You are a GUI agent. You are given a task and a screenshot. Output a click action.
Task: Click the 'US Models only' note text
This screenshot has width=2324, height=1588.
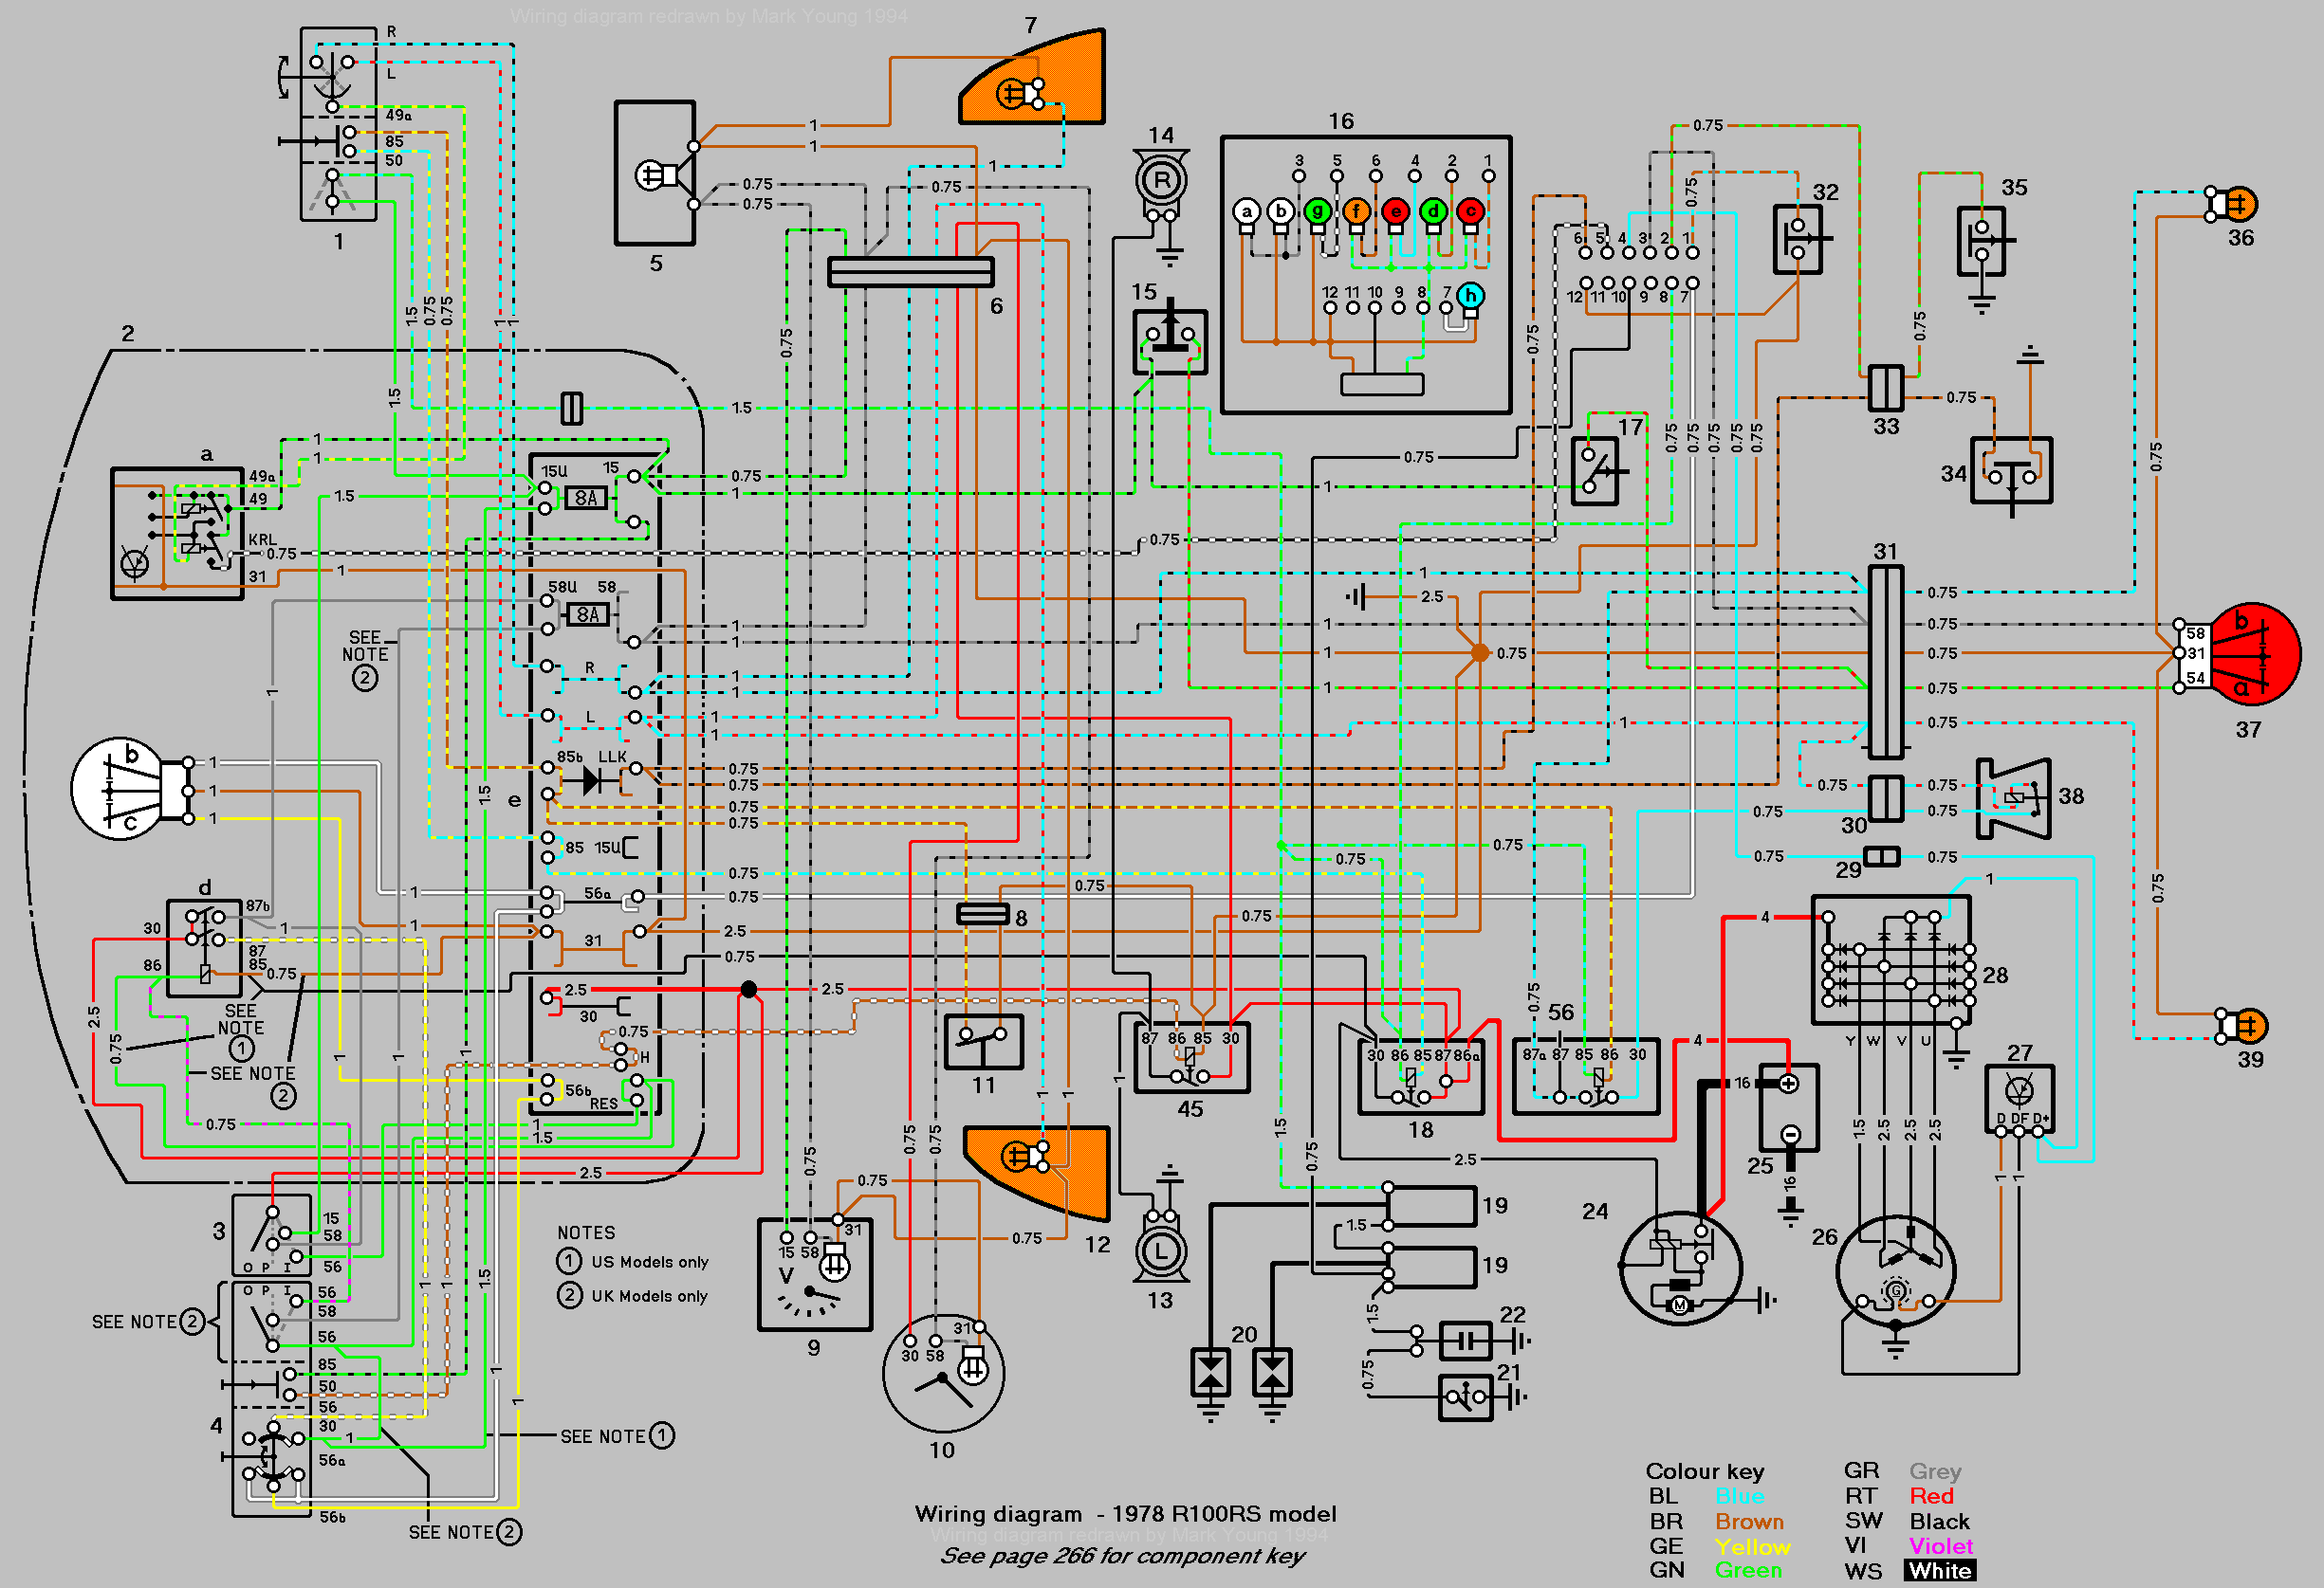(x=650, y=1262)
